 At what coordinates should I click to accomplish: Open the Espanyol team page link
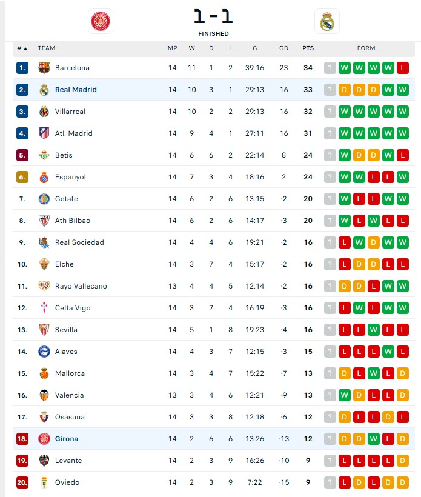[x=71, y=177]
